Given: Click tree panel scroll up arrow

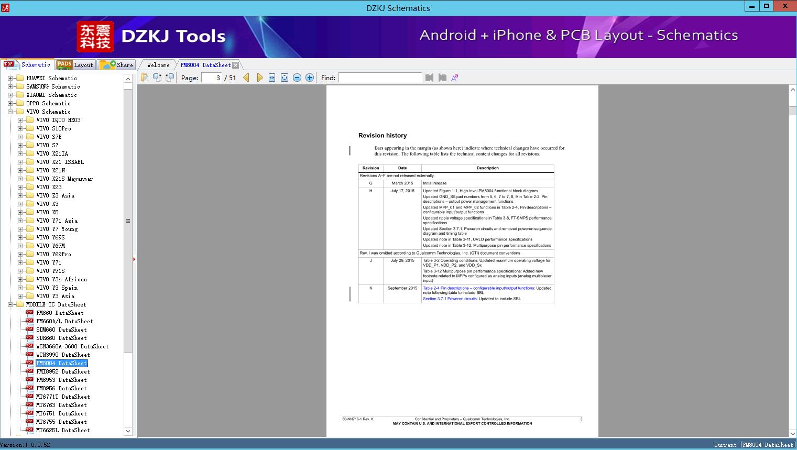Looking at the screenshot, I should tap(128, 78).
